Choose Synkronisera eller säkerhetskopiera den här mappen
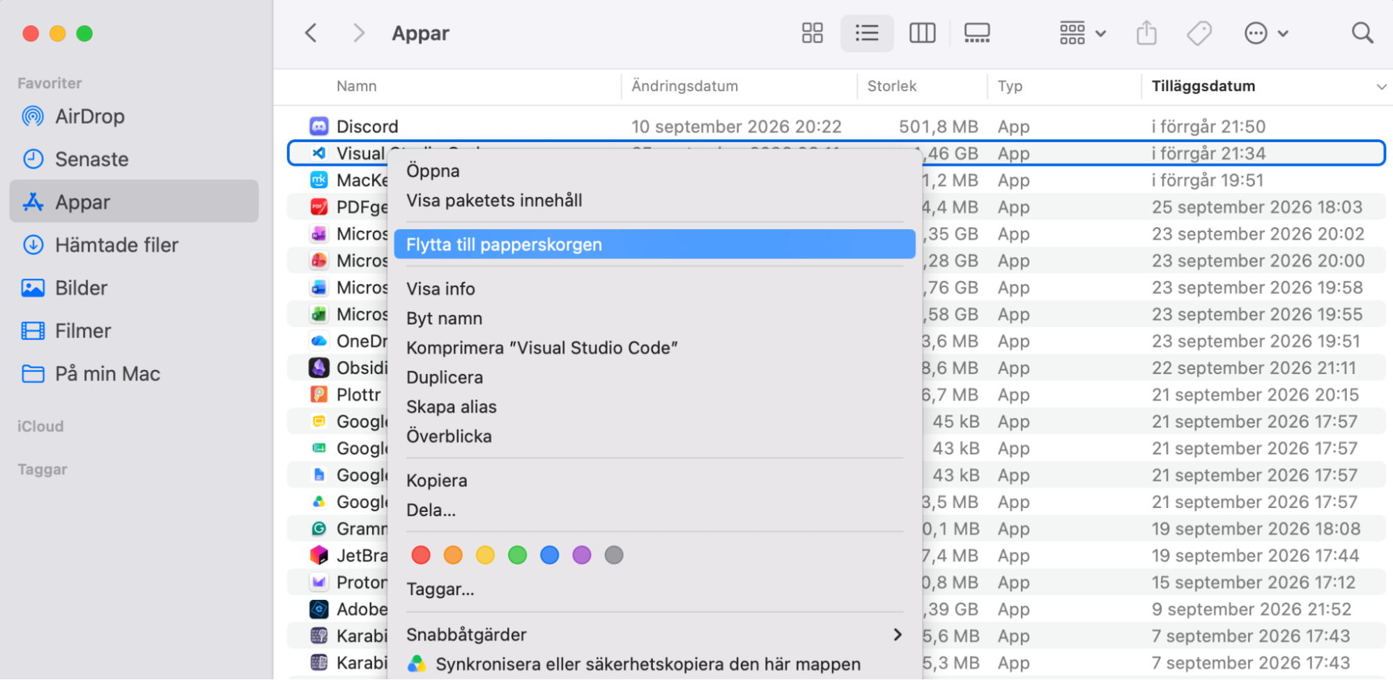This screenshot has width=1393, height=680. pyautogui.click(x=654, y=664)
